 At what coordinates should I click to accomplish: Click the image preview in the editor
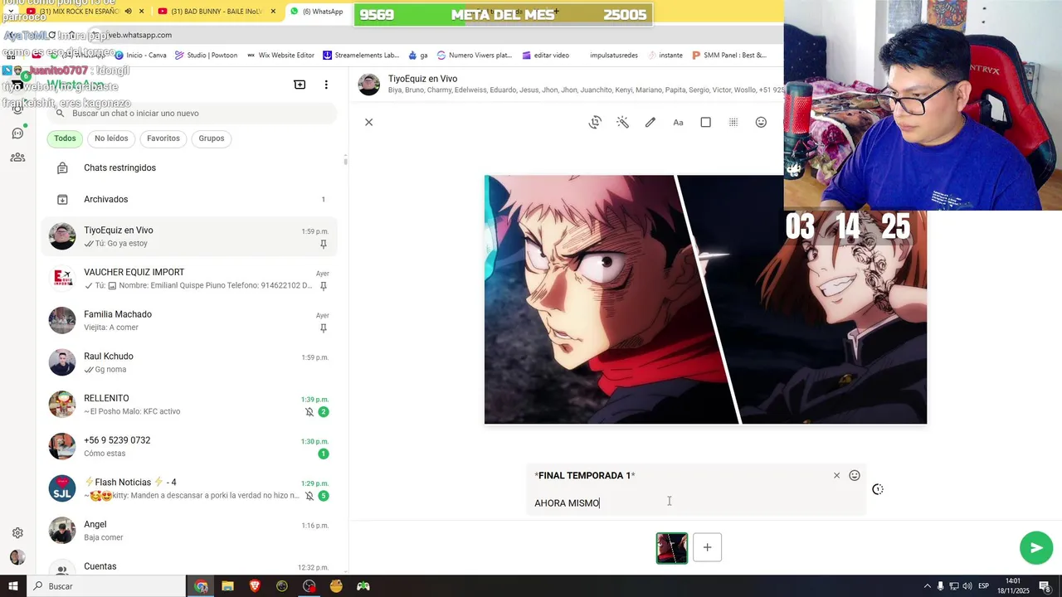(x=705, y=299)
